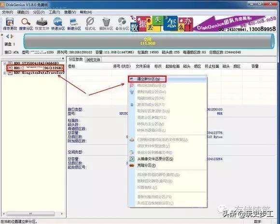Viewport: 280px width, 224px height.
Task: Click the 起始柱面 column header
Action: point(172,66)
